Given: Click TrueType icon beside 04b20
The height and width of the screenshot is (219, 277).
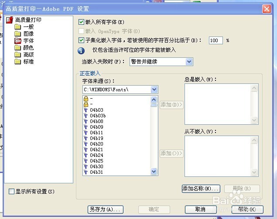Looking at the screenshot, I should [x=85, y=144].
